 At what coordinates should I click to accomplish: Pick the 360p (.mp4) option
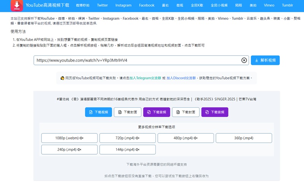click(x=244, y=138)
